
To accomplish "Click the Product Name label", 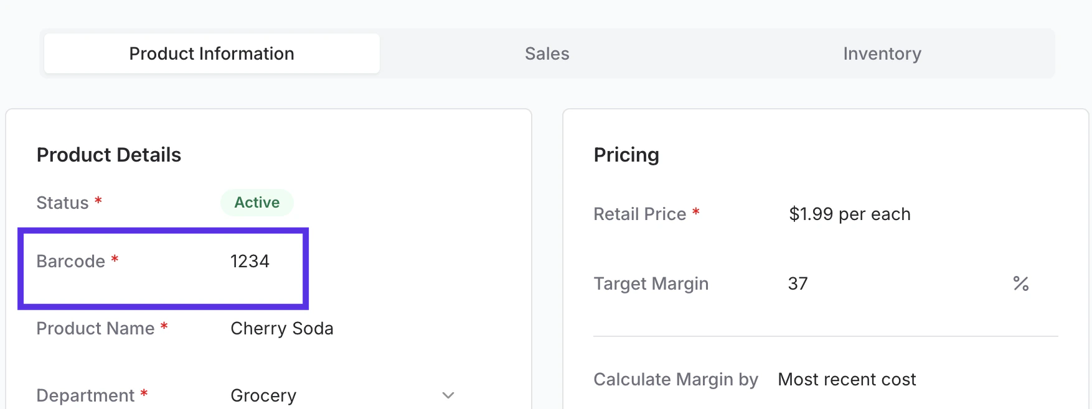I will click(x=95, y=328).
